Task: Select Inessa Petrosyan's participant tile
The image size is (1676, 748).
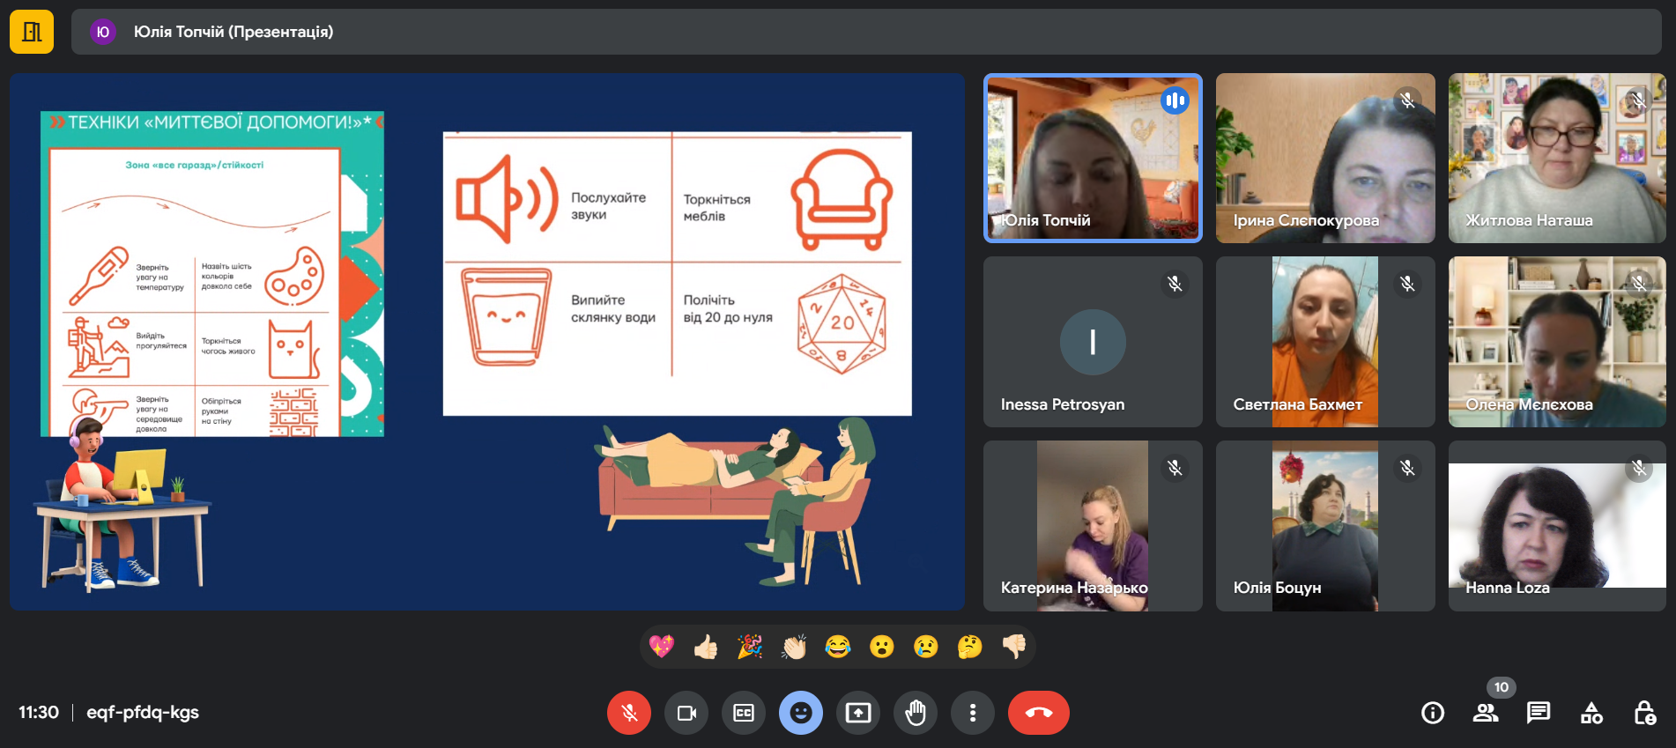Action: [1093, 342]
